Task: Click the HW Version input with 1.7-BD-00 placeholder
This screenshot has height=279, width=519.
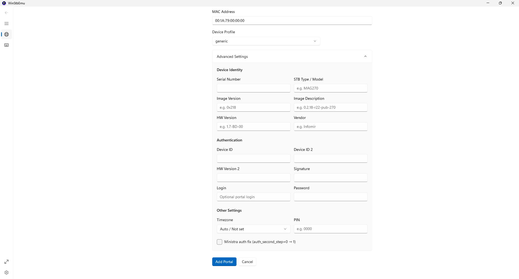Action: [254, 127]
